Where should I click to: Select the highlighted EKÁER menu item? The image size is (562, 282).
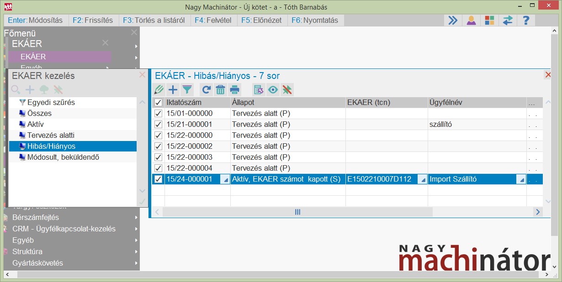[59, 57]
